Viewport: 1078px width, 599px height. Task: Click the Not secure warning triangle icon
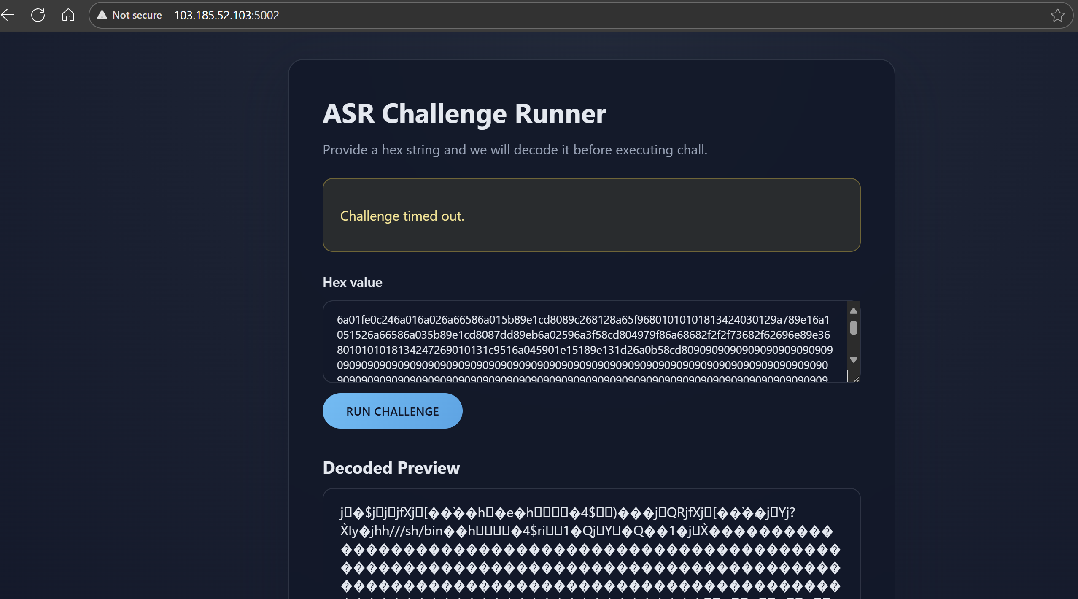(x=102, y=15)
